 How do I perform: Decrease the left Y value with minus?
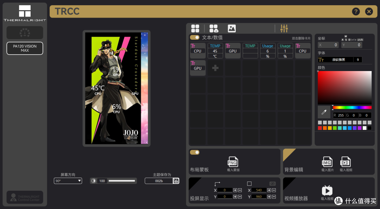click(240, 197)
